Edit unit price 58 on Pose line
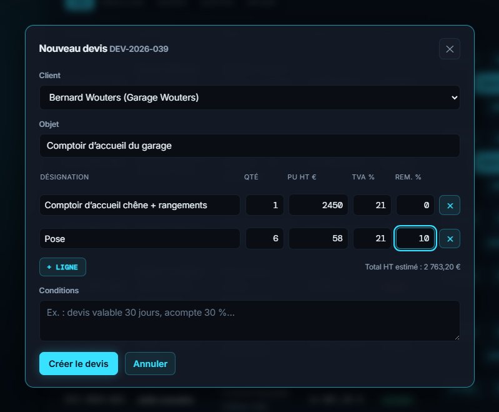 point(318,238)
